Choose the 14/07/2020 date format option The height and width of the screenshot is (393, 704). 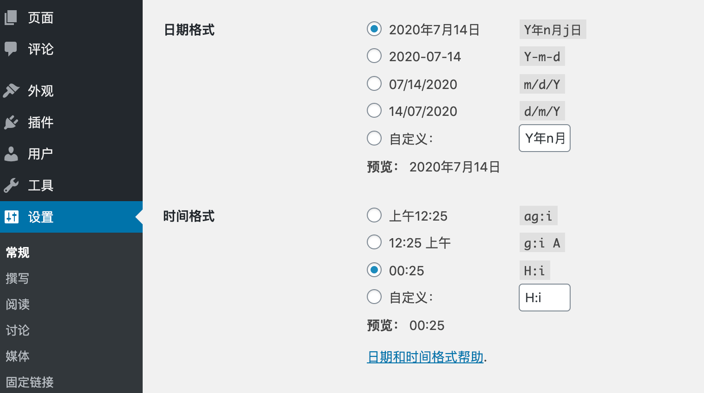(374, 111)
